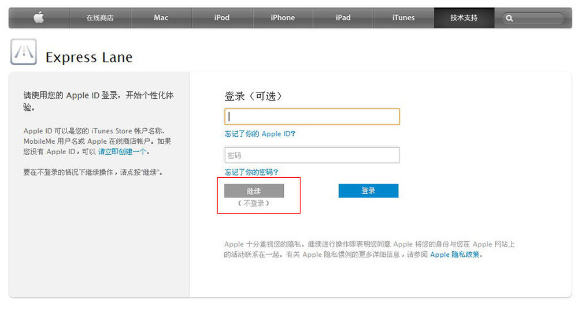Click the （不登录）caption under 继续
The height and width of the screenshot is (321, 578).
click(x=254, y=203)
